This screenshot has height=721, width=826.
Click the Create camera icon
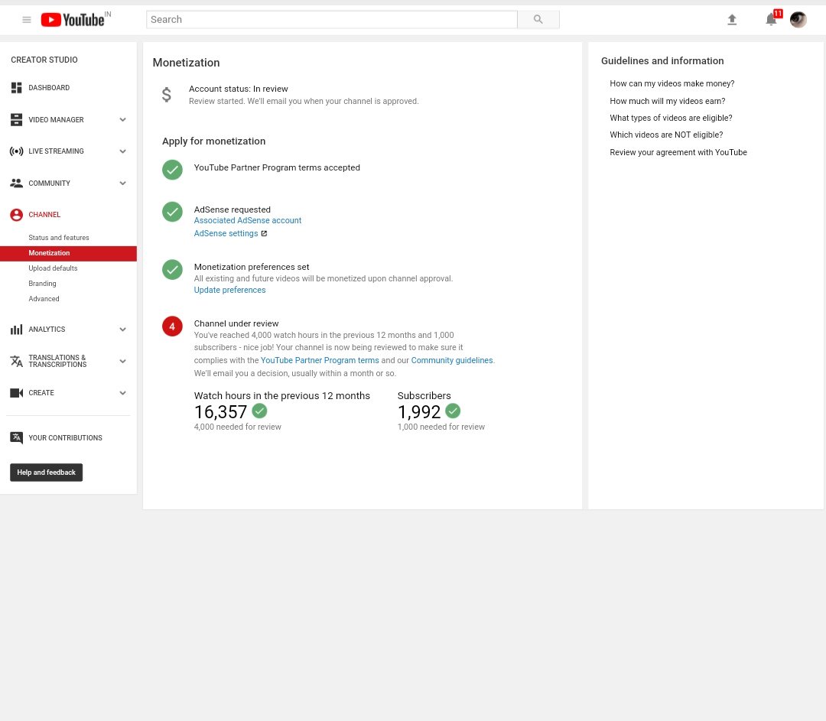[x=16, y=393]
